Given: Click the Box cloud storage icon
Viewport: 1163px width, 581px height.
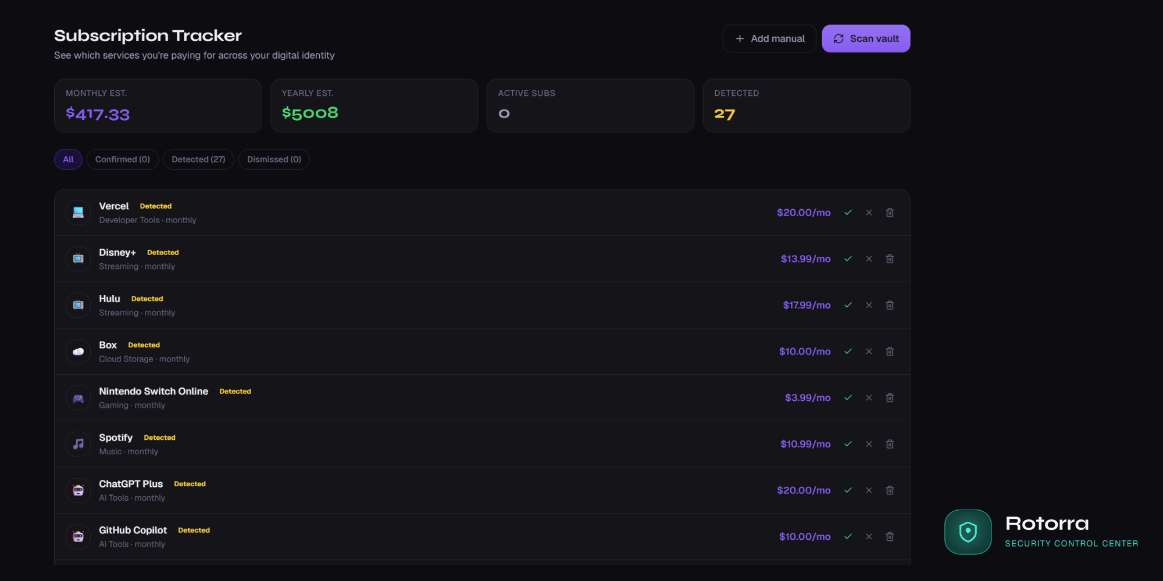Looking at the screenshot, I should click(78, 351).
